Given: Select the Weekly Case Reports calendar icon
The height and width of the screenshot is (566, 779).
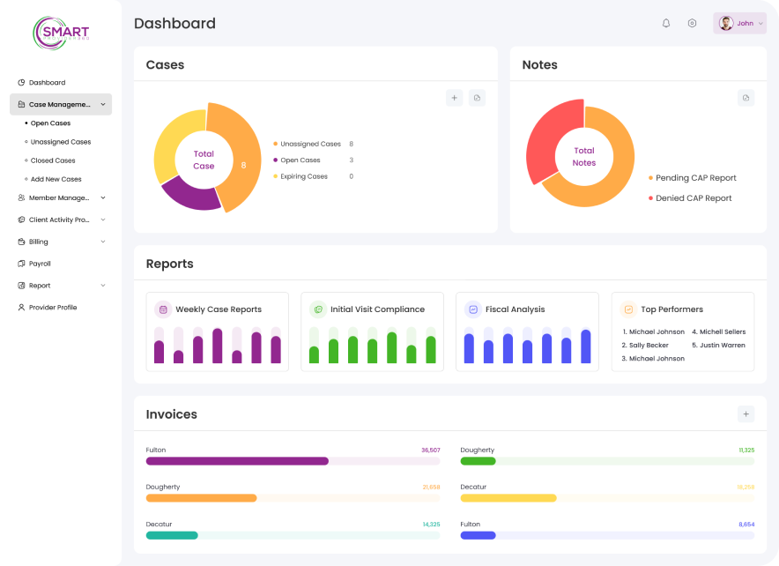Looking at the screenshot, I should [161, 309].
